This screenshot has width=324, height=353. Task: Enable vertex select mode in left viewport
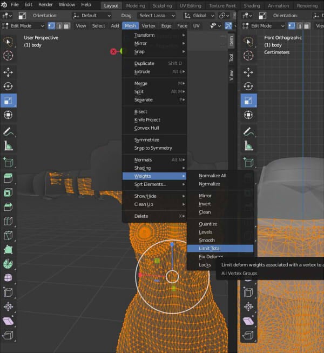tap(51, 26)
